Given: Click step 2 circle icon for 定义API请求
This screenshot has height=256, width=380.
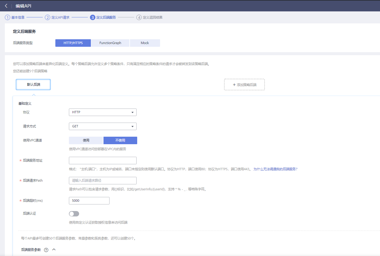Looking at the screenshot, I should pos(48,17).
